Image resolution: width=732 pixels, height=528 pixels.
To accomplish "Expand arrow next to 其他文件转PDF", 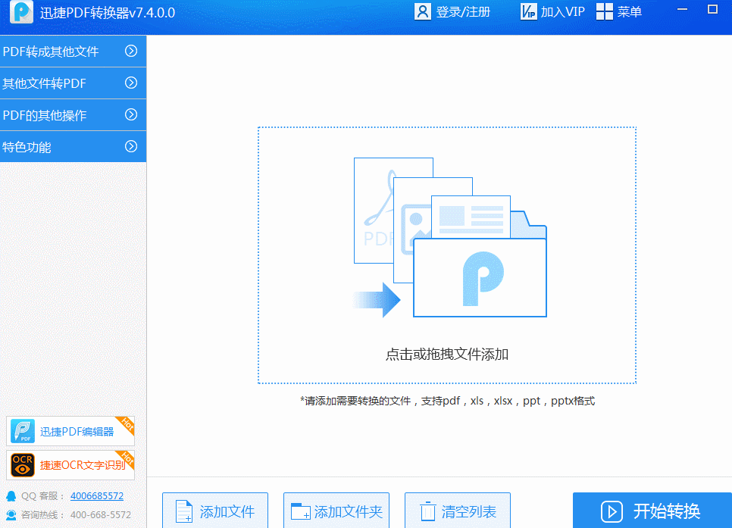I will click(x=131, y=83).
